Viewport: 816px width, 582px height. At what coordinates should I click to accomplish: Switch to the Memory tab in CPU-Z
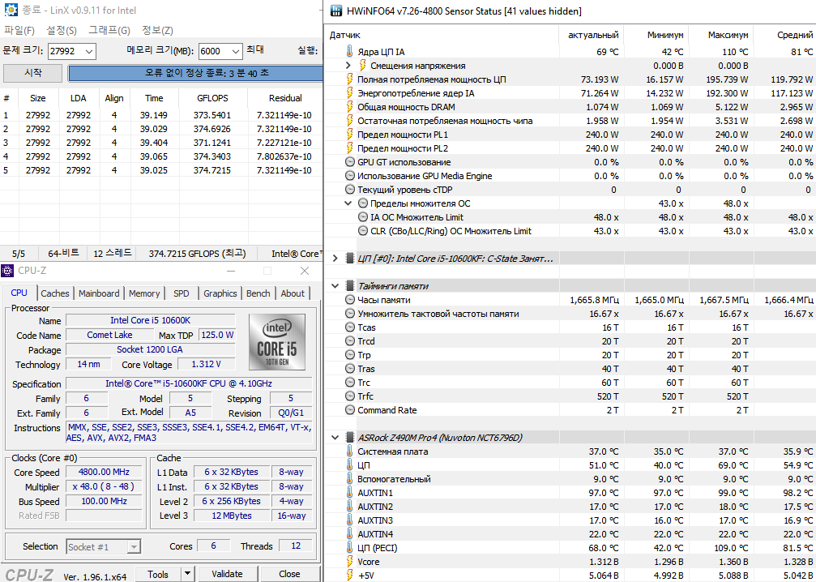144,293
